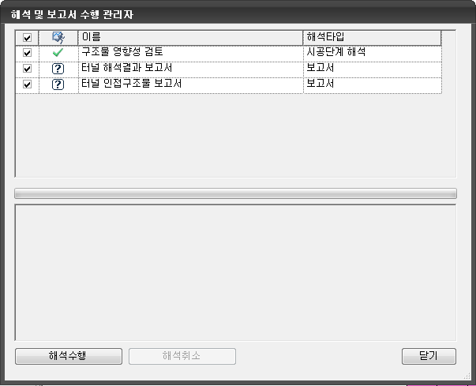Screen dimensions: 476x386
Task: Click inside the empty output log area
Action: tap(235, 272)
